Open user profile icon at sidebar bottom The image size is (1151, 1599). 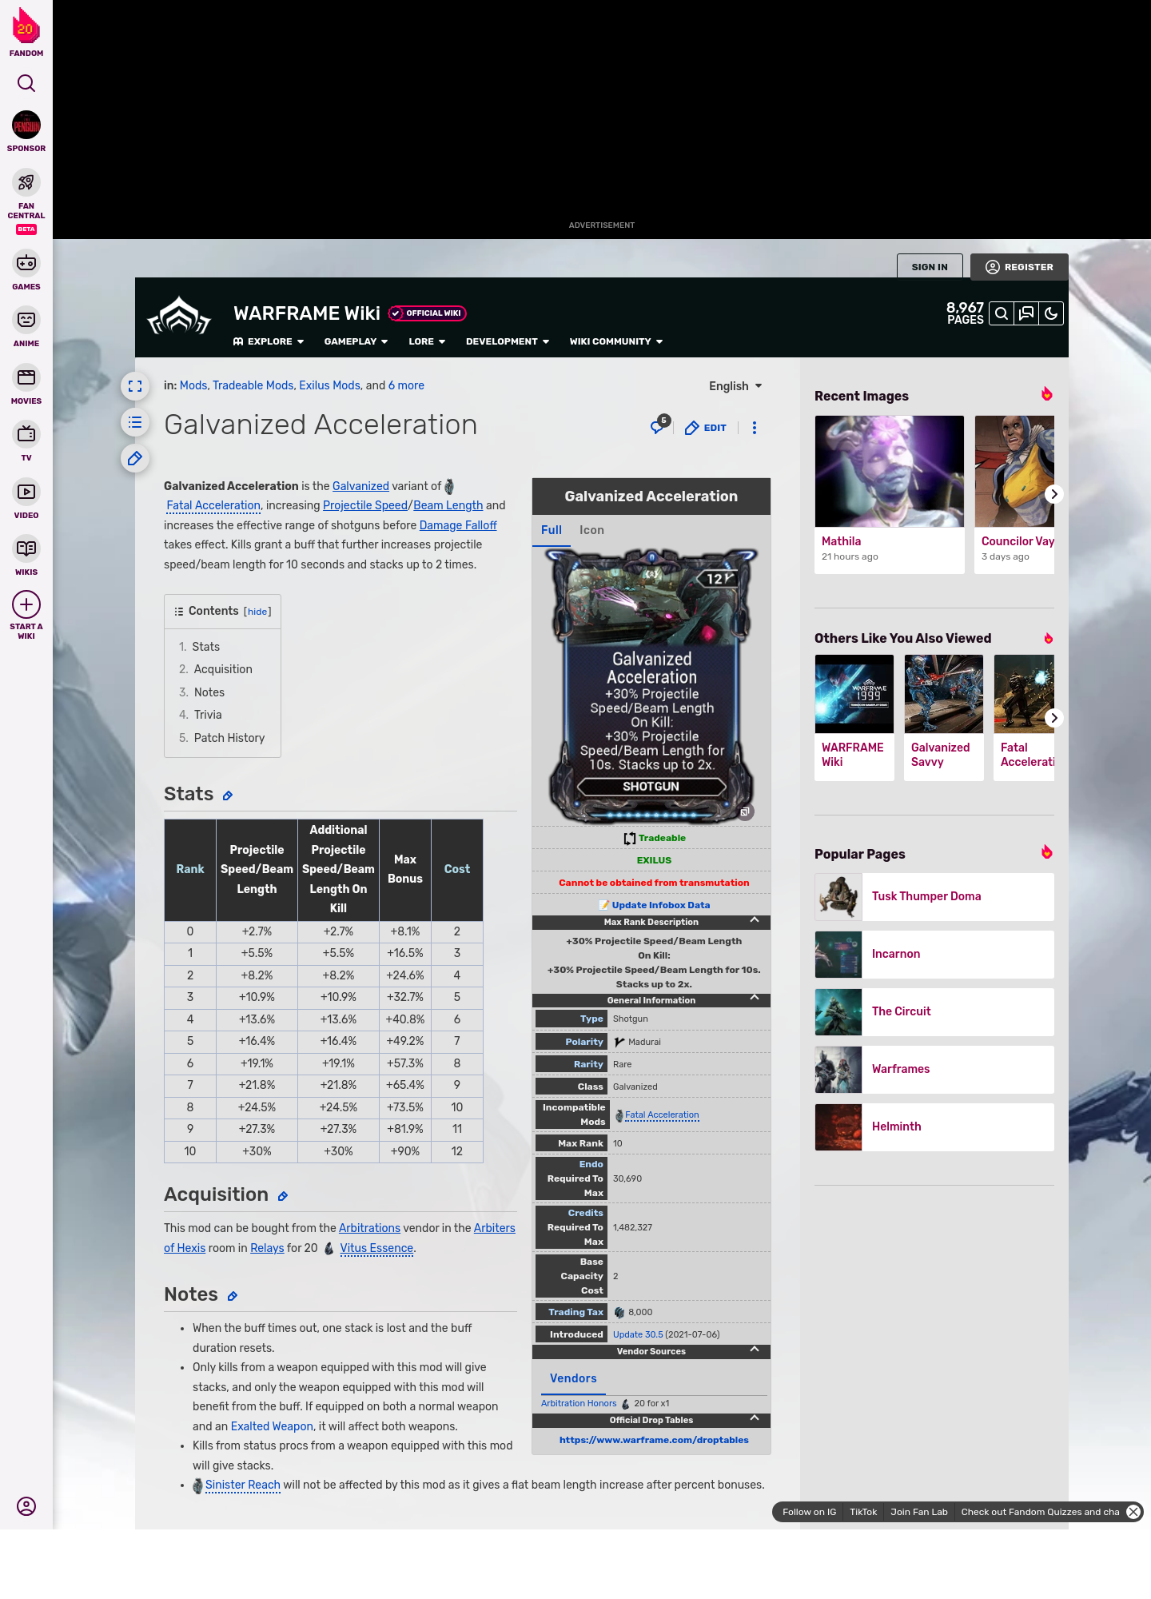point(26,1506)
